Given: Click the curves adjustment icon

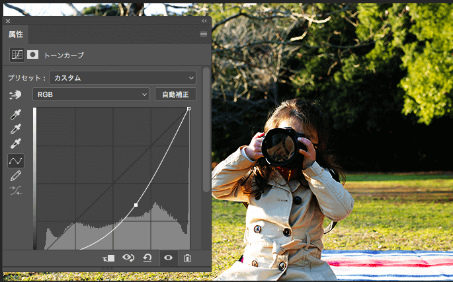Looking at the screenshot, I should click(x=17, y=55).
